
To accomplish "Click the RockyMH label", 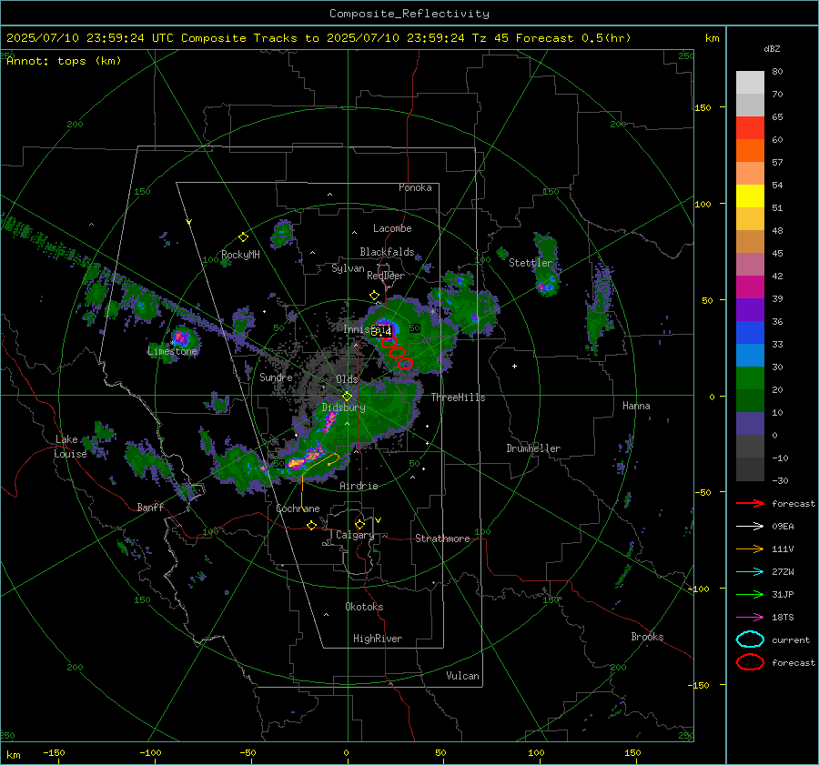I will coord(240,255).
